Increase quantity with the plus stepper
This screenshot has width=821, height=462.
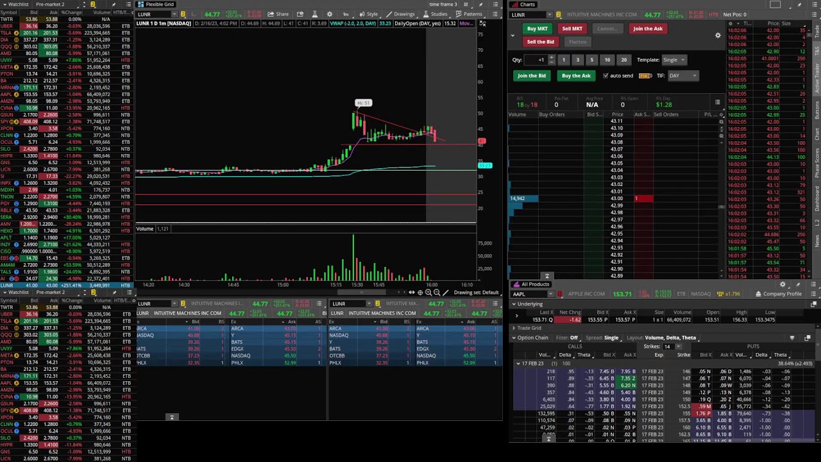551,58
